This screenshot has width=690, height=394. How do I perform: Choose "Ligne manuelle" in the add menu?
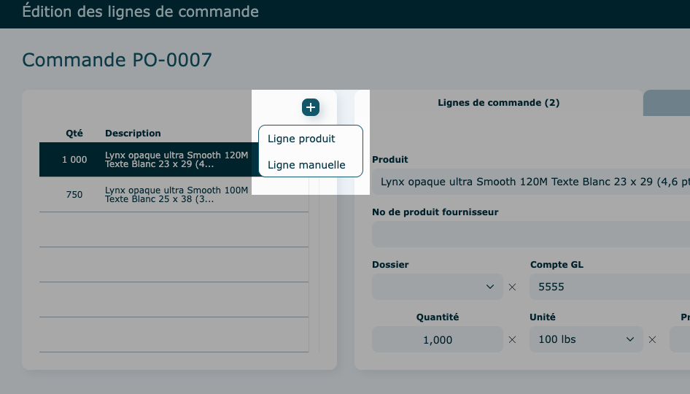click(x=306, y=165)
